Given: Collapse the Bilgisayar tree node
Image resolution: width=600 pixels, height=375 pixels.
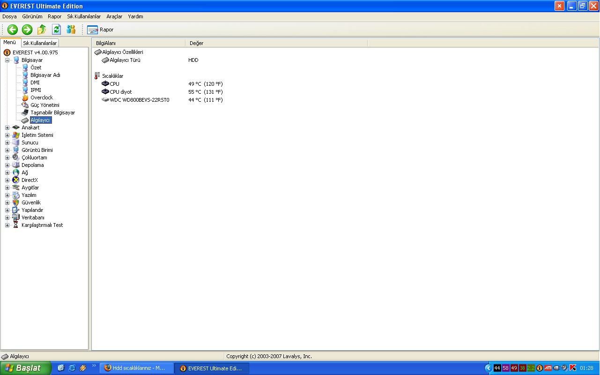Looking at the screenshot, I should pos(7,60).
